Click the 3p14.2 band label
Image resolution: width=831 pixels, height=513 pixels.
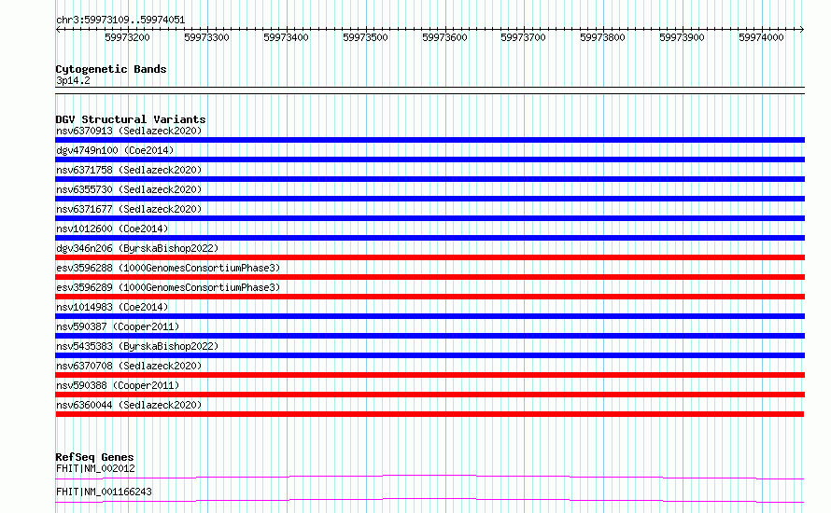(73, 80)
